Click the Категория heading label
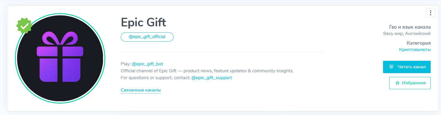 [x=418, y=43]
